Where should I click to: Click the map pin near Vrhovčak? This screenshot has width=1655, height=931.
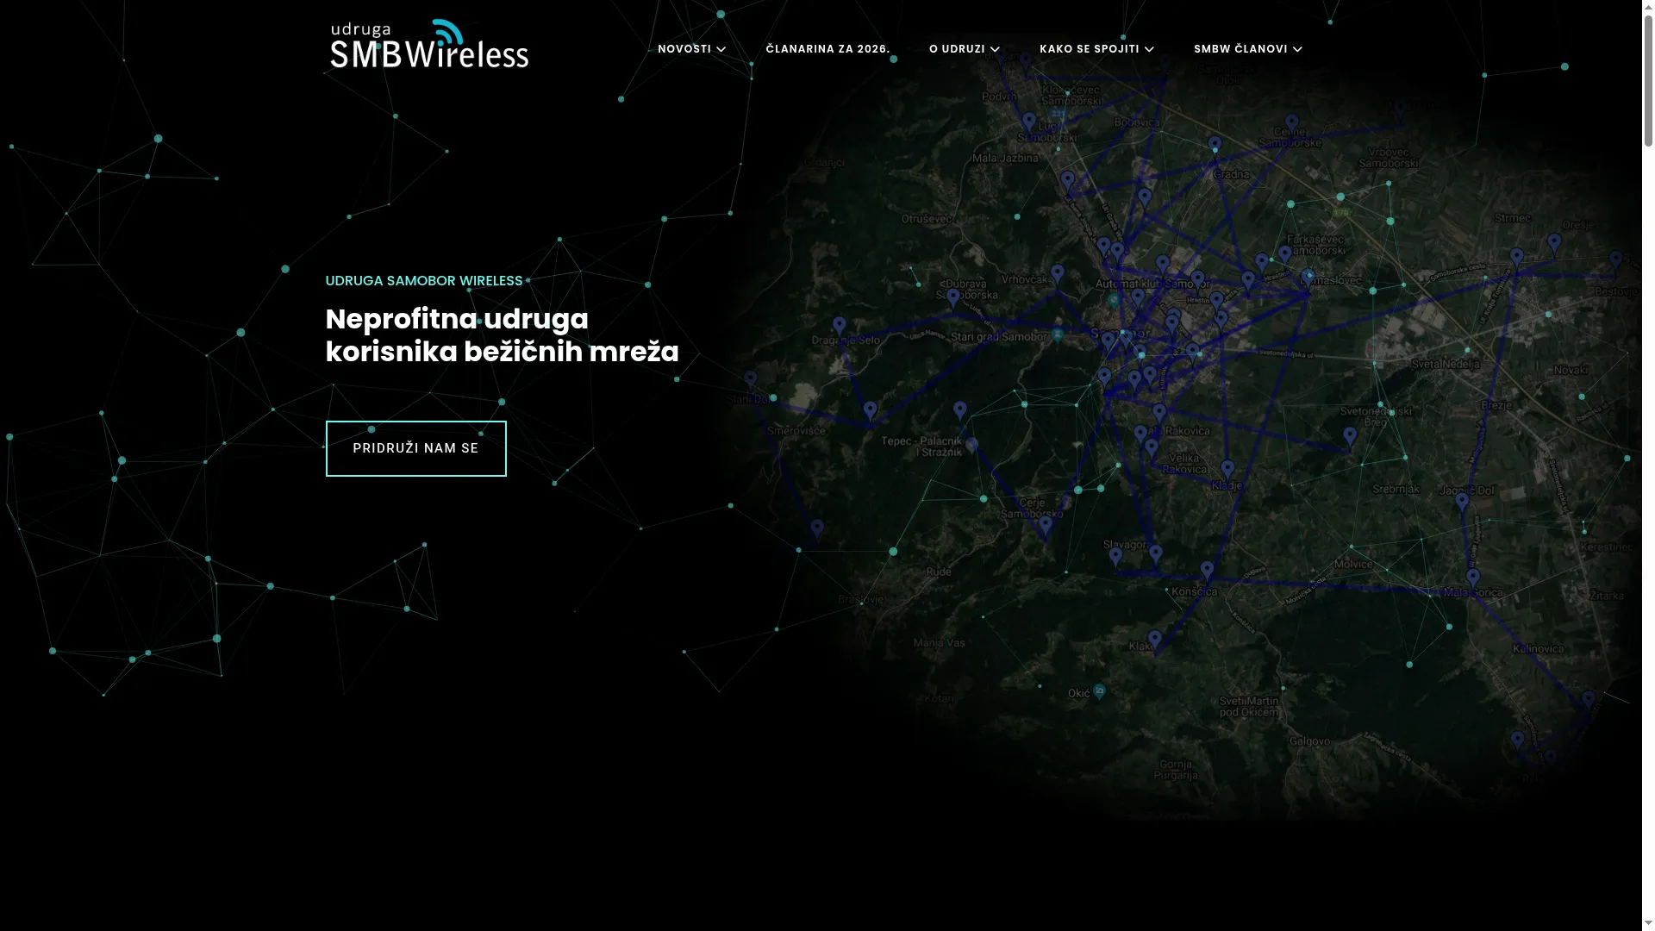click(1058, 275)
